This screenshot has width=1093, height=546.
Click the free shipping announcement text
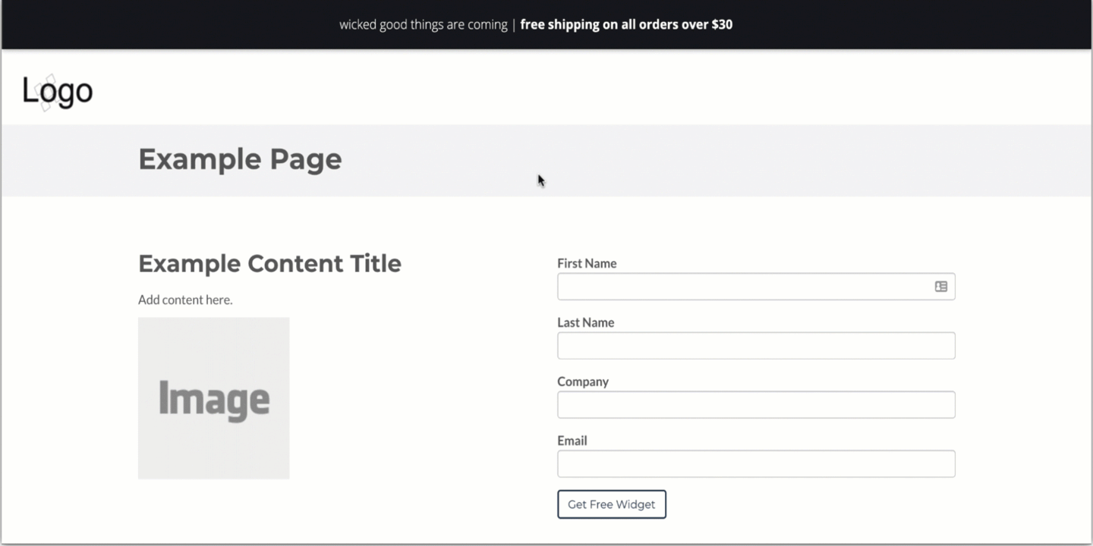point(626,24)
